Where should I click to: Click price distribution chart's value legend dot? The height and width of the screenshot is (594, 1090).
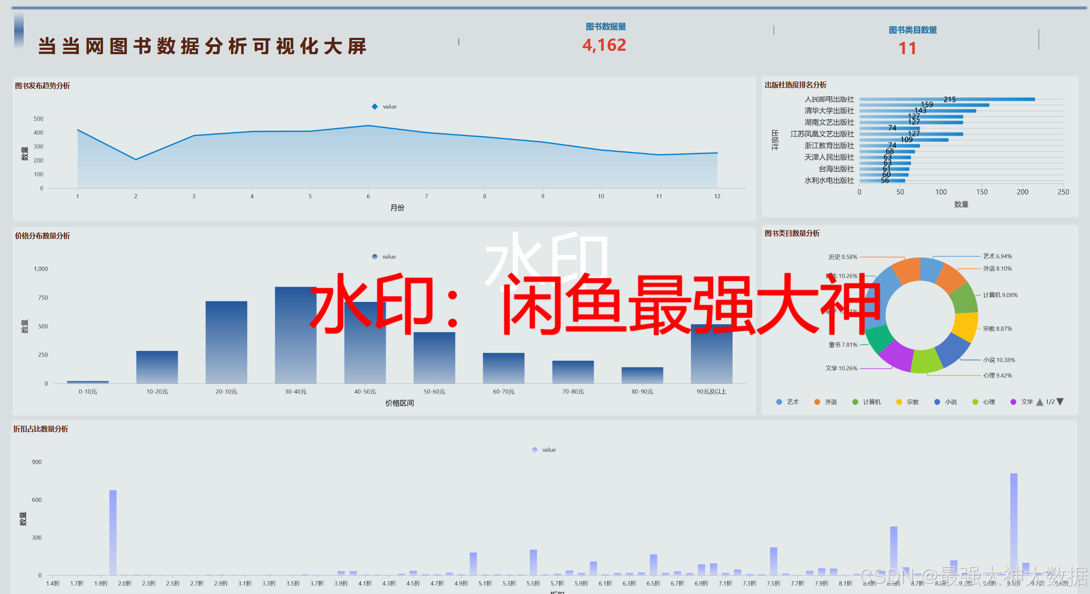pyautogui.click(x=375, y=257)
